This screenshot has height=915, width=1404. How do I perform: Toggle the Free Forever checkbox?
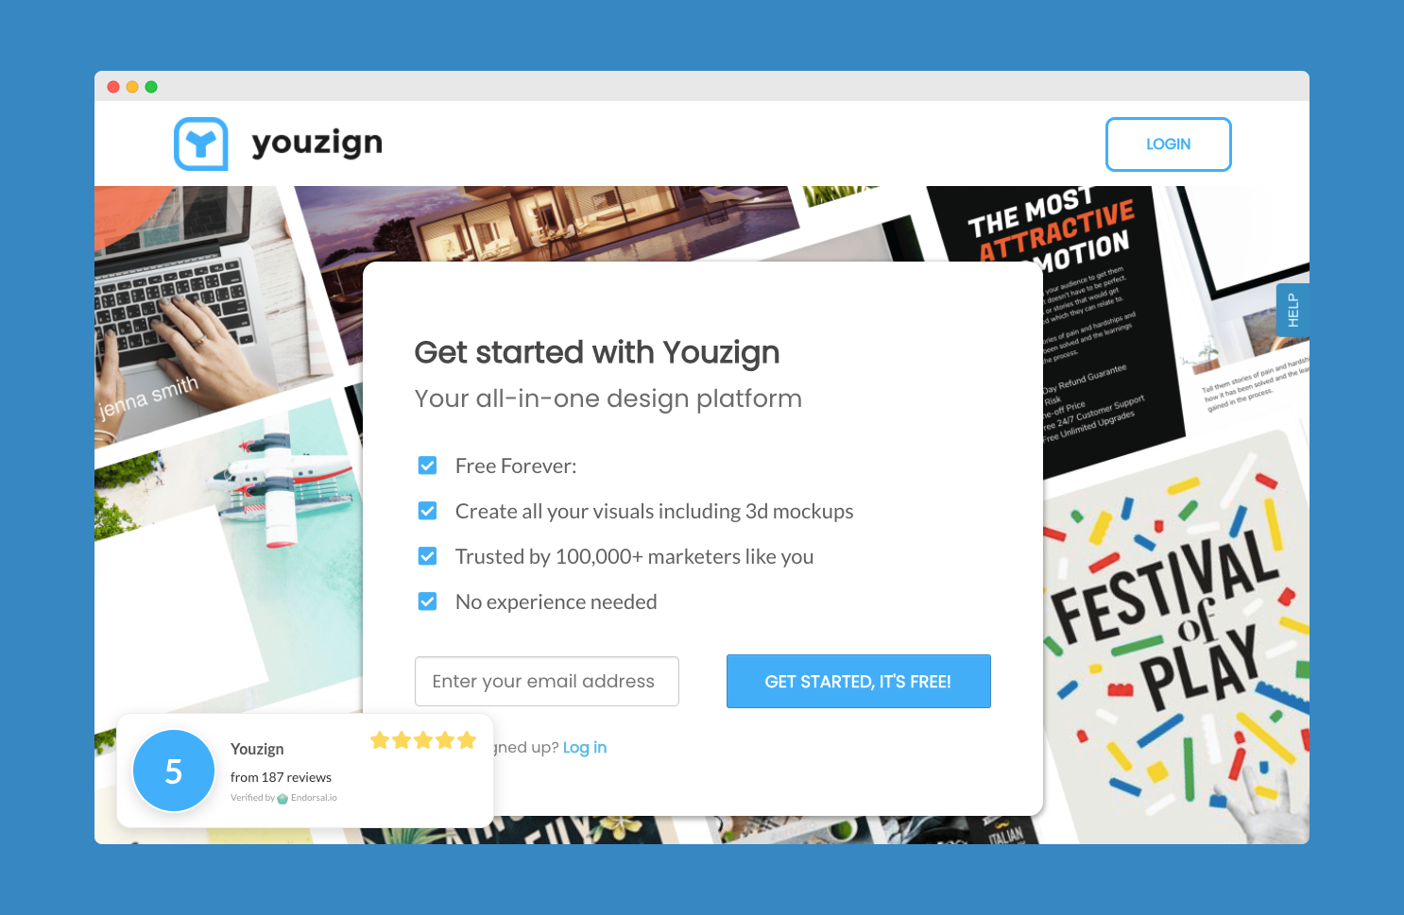point(428,466)
